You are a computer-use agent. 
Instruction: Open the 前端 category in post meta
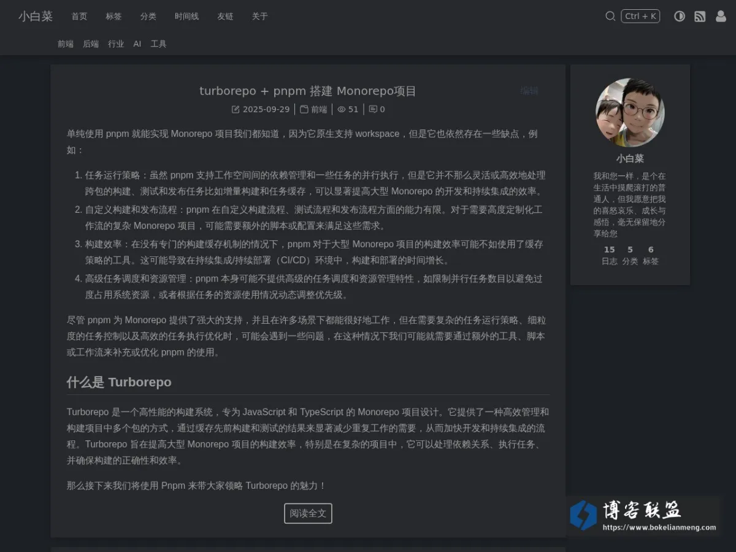point(319,109)
